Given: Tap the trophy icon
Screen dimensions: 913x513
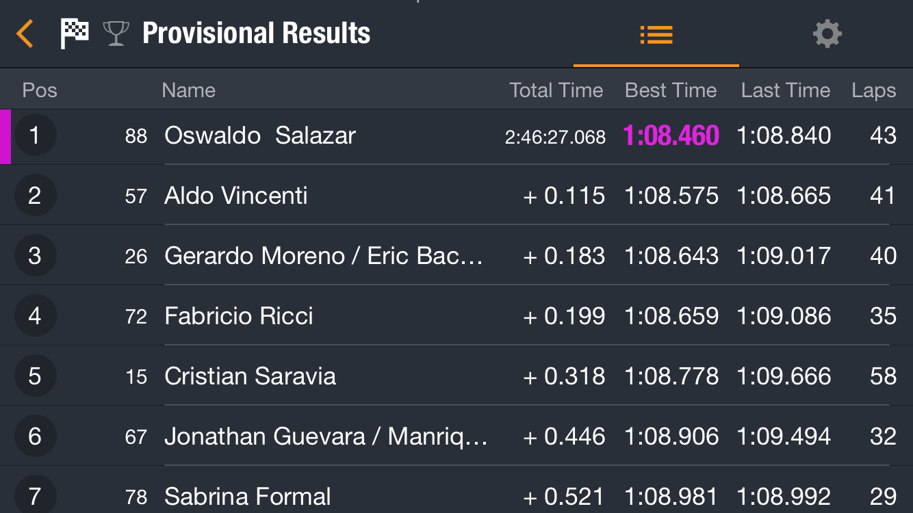Looking at the screenshot, I should [116, 34].
